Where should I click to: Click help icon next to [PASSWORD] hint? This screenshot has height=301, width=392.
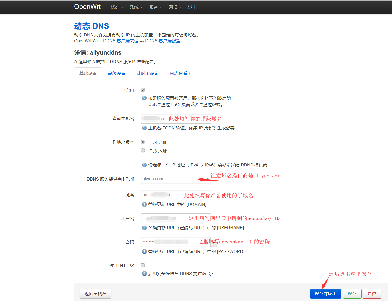pos(144,252)
